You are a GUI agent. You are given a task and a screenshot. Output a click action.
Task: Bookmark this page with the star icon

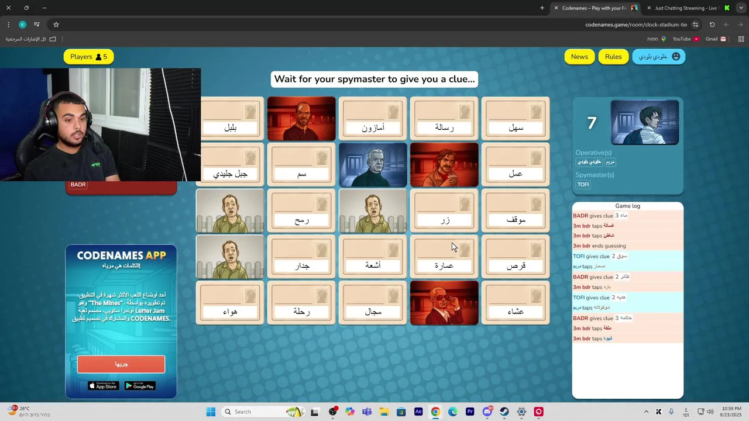(56, 25)
